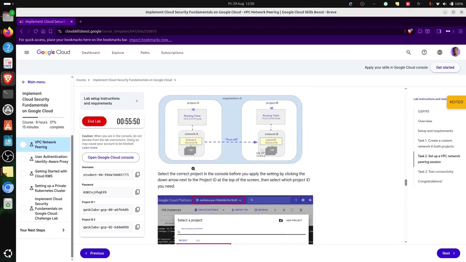The height and width of the screenshot is (262, 466).
Task: Click the 40/100 score badge
Action: click(456, 102)
